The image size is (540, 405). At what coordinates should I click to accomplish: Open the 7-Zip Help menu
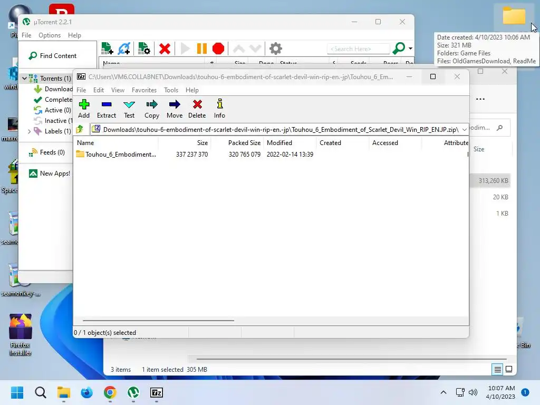point(192,90)
